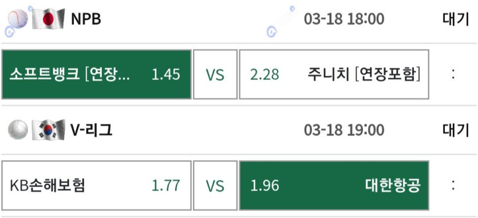The width and height of the screenshot is (478, 218).
Task: Click the 03-18 19:00 match time
Action: 344,130
